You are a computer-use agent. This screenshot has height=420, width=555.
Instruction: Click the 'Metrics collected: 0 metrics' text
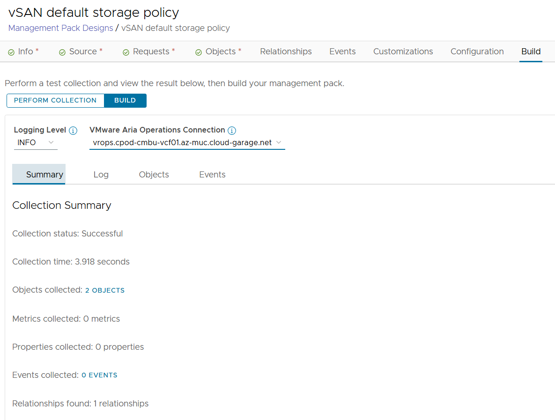(x=66, y=319)
